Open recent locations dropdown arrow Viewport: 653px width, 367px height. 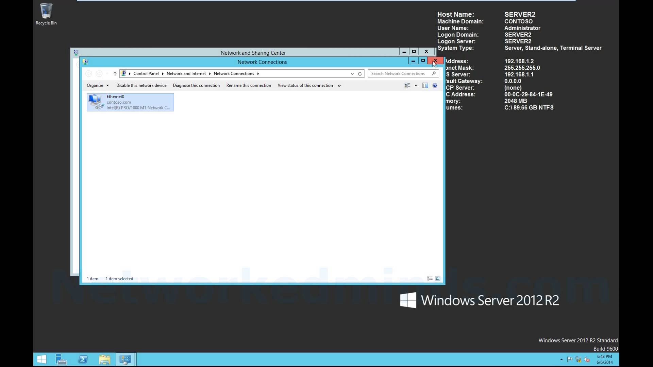(107, 73)
